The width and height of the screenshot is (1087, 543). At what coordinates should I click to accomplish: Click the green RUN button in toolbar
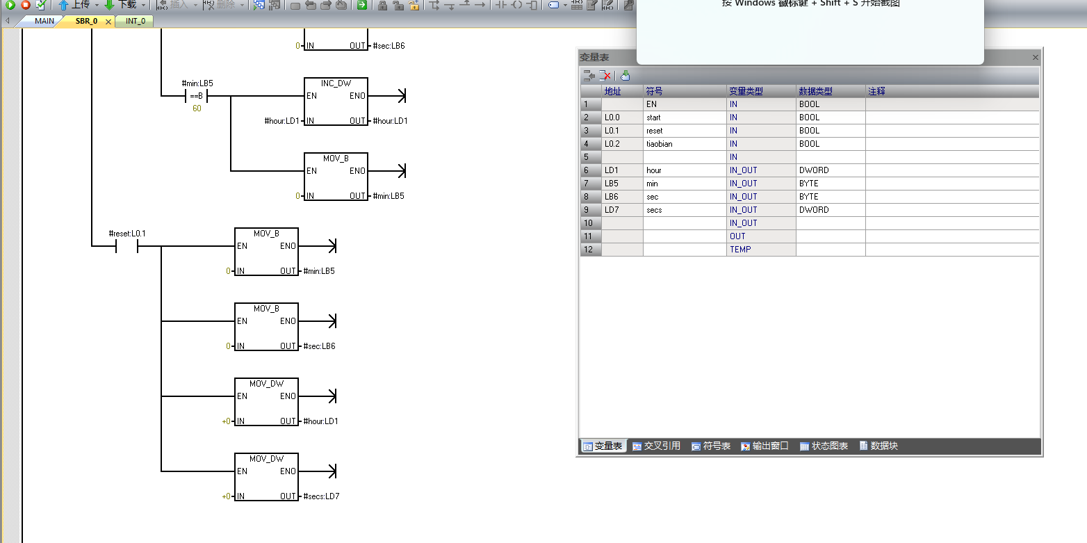(x=10, y=5)
